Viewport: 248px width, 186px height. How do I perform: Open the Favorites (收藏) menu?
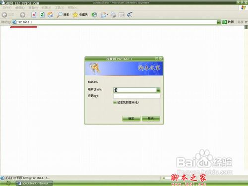coord(46,8)
